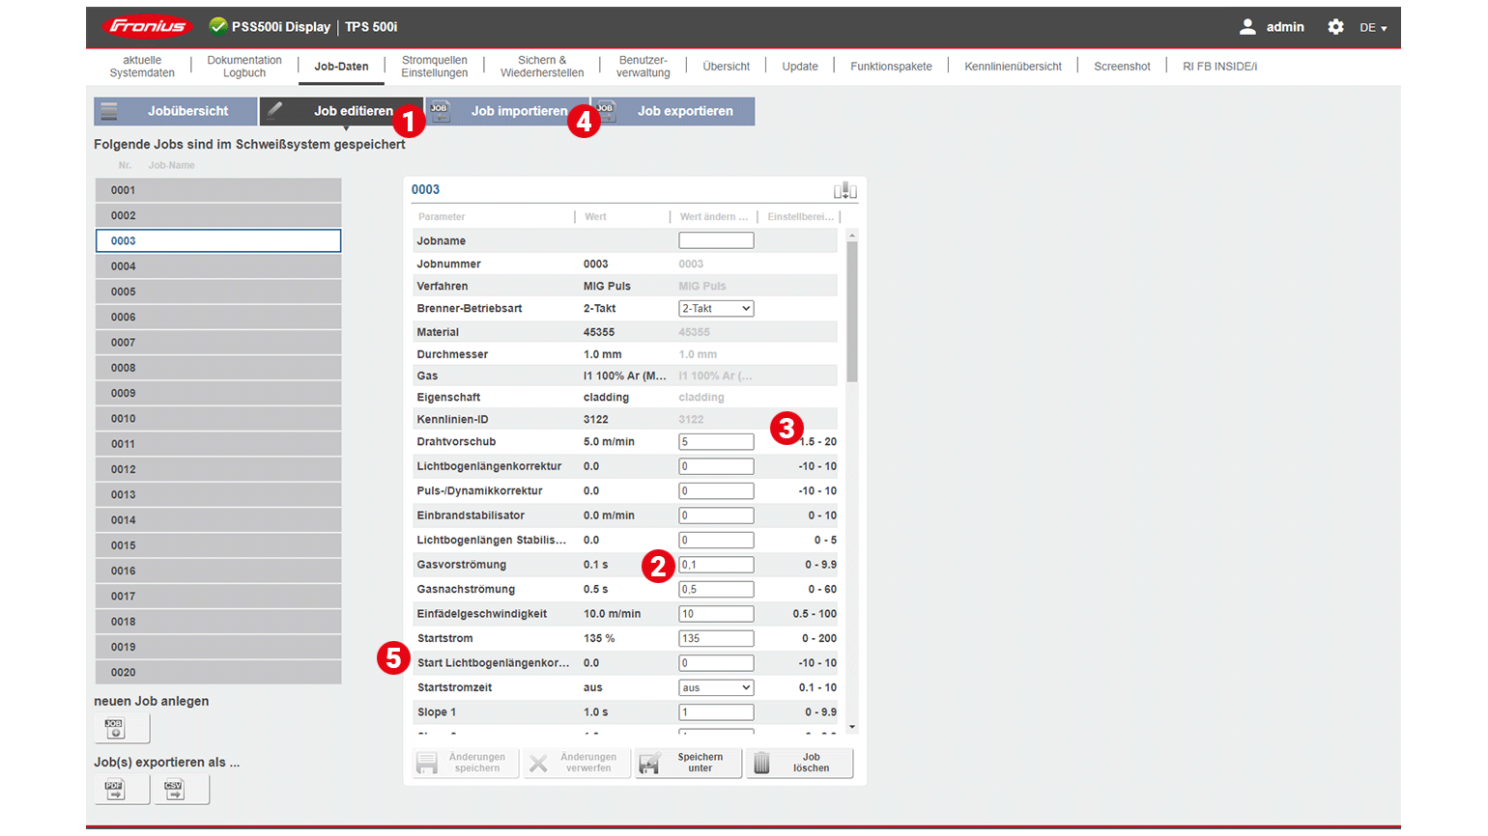Expand the Startstromzeit dropdown
Viewport: 1488px width, 836px height.
pyautogui.click(x=716, y=688)
